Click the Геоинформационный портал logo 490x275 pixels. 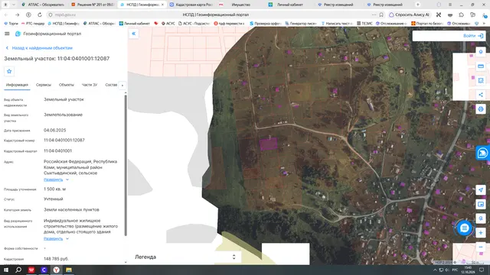tap(18, 34)
